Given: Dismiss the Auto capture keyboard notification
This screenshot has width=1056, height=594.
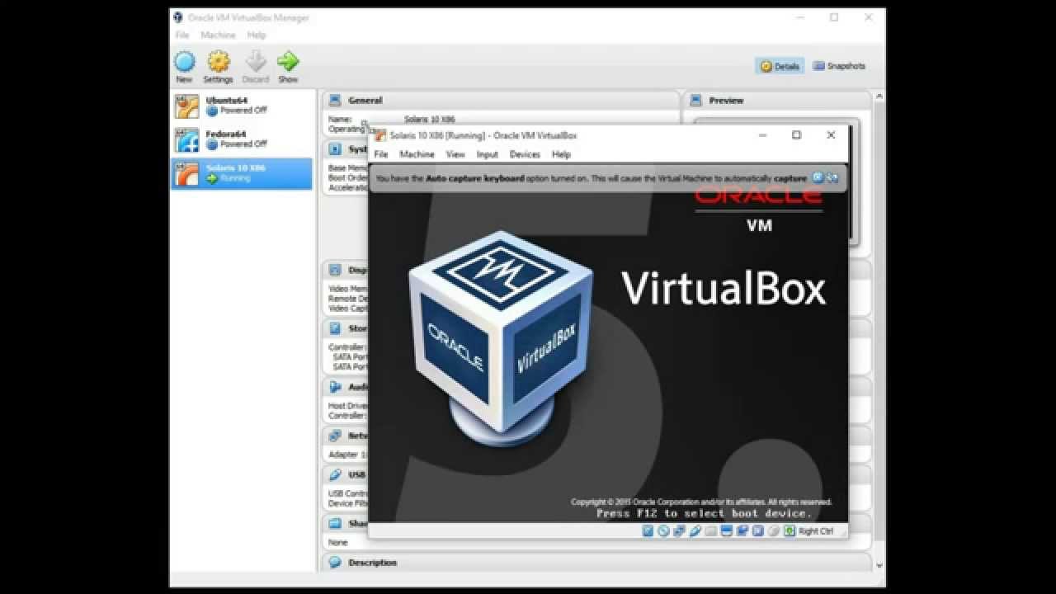Looking at the screenshot, I should (x=818, y=177).
